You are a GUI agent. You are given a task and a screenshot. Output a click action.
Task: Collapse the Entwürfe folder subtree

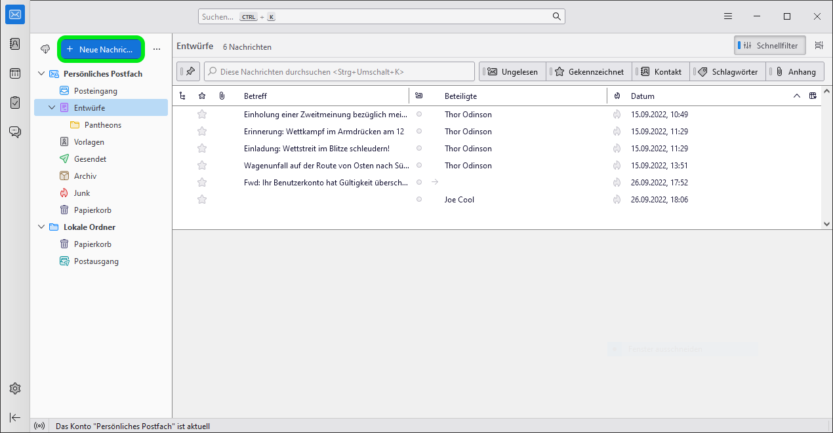click(x=52, y=107)
